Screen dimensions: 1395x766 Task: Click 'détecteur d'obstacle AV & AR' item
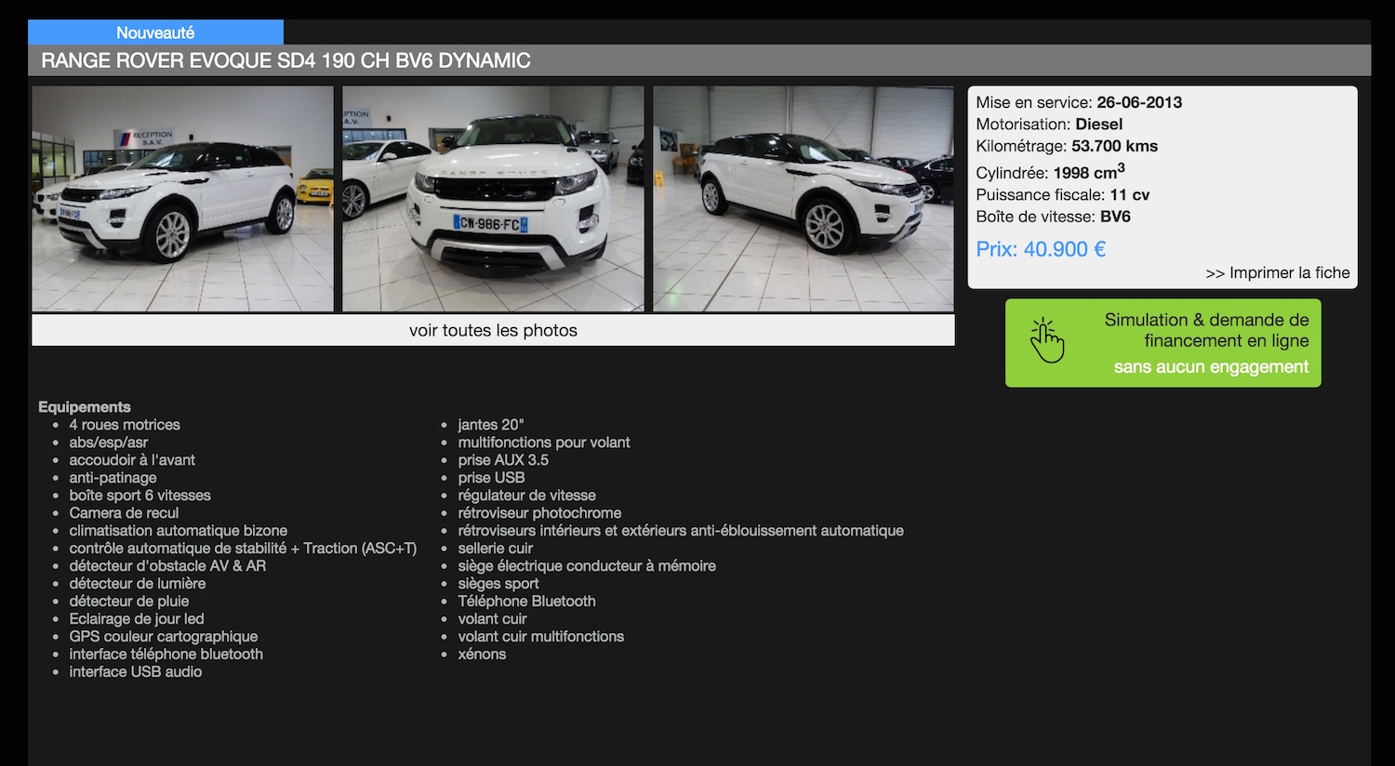167,566
